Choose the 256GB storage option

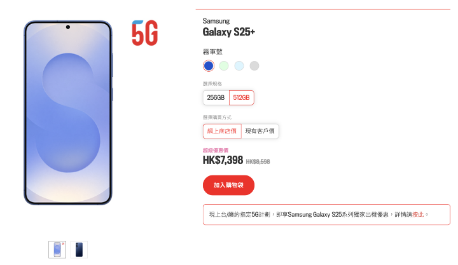(216, 98)
